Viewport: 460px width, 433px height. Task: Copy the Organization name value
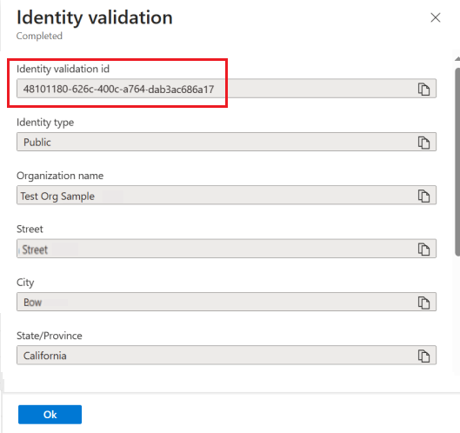423,196
